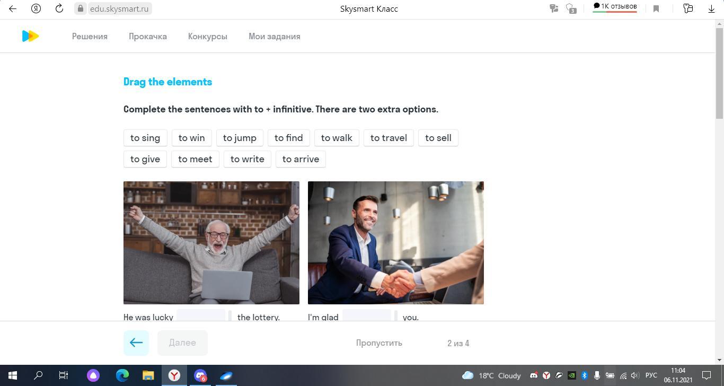
Task: Open browser downloads
Action: [711, 8]
